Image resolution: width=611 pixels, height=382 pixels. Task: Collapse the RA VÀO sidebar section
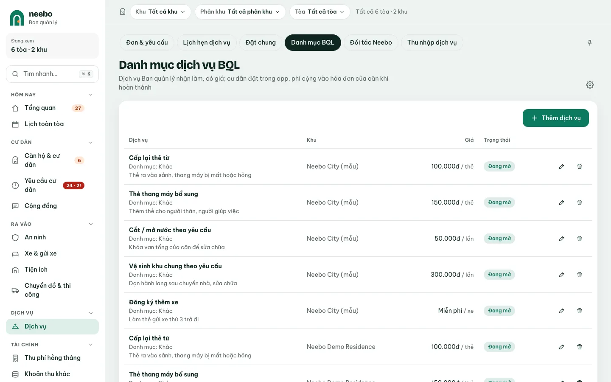(x=90, y=224)
